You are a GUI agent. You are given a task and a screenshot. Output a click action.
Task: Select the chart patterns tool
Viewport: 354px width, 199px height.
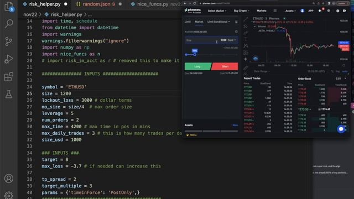tap(246, 46)
